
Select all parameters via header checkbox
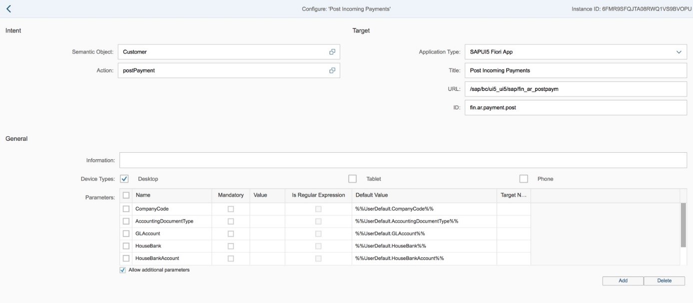click(126, 195)
